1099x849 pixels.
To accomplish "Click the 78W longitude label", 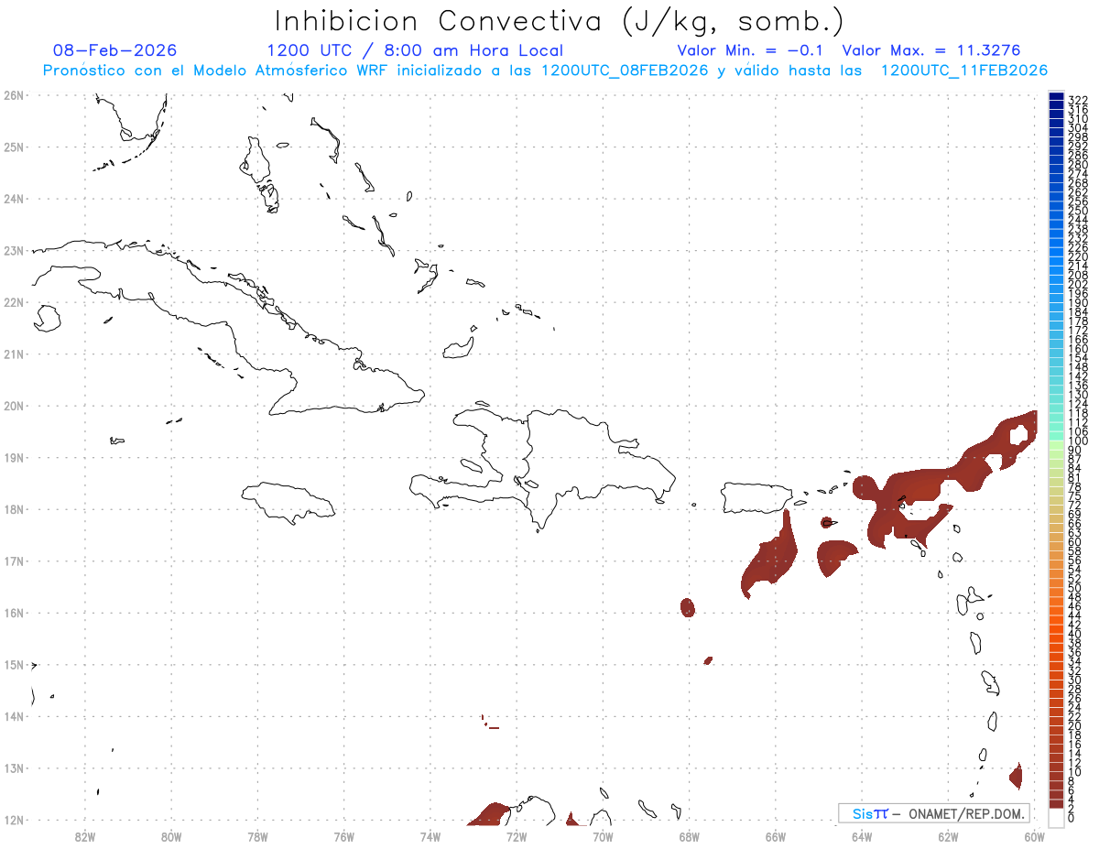I will tap(257, 836).
